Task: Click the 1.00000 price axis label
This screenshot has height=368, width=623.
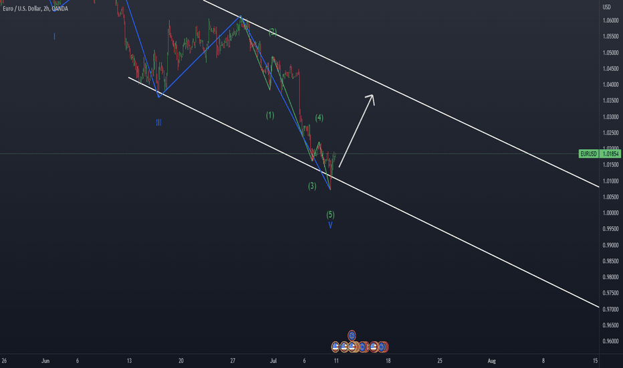Action: (611, 213)
